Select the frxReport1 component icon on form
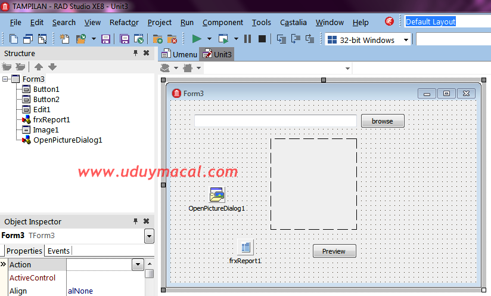This screenshot has width=491, height=296. click(245, 248)
